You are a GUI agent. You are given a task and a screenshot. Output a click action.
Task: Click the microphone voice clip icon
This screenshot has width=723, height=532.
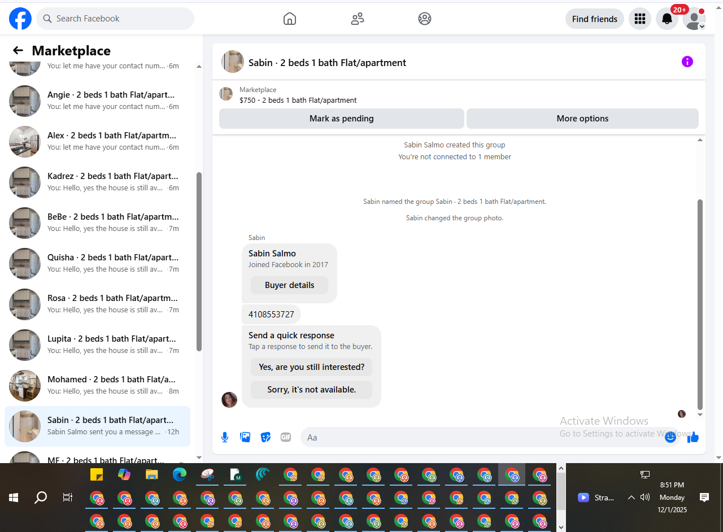click(x=225, y=437)
